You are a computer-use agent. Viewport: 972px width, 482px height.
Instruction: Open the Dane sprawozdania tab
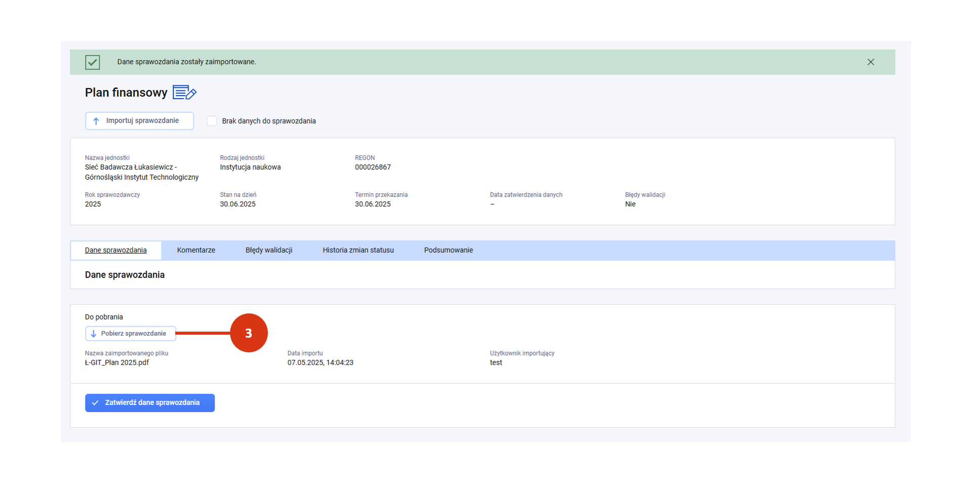[115, 250]
